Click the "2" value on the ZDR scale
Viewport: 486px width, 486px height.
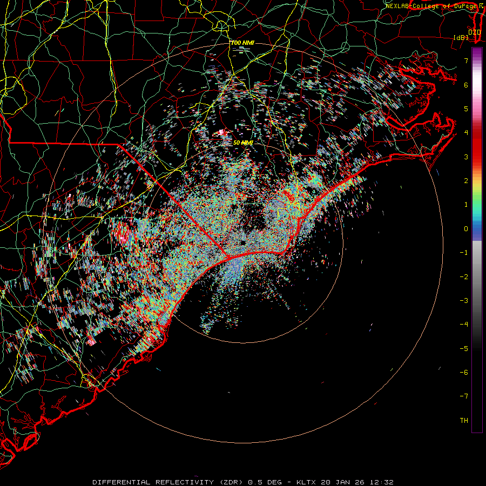click(466, 181)
